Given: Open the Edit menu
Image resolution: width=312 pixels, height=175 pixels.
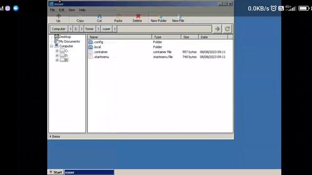Looking at the screenshot, I should tap(61, 10).
